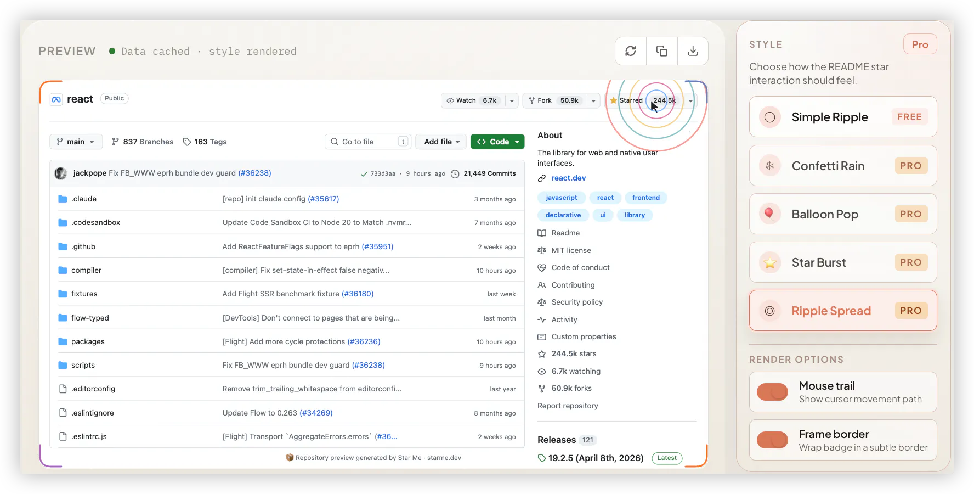Click the Watch button
Viewport: 974px width, 494px height.
coord(473,101)
